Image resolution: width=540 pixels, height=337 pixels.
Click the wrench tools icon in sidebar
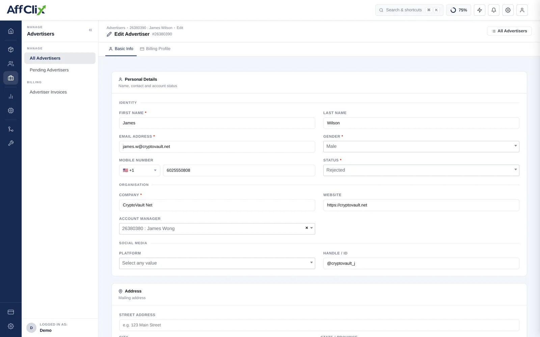pyautogui.click(x=11, y=143)
